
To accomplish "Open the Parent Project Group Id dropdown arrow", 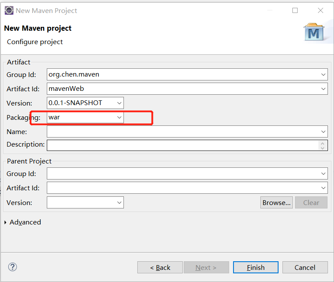I will (323, 173).
